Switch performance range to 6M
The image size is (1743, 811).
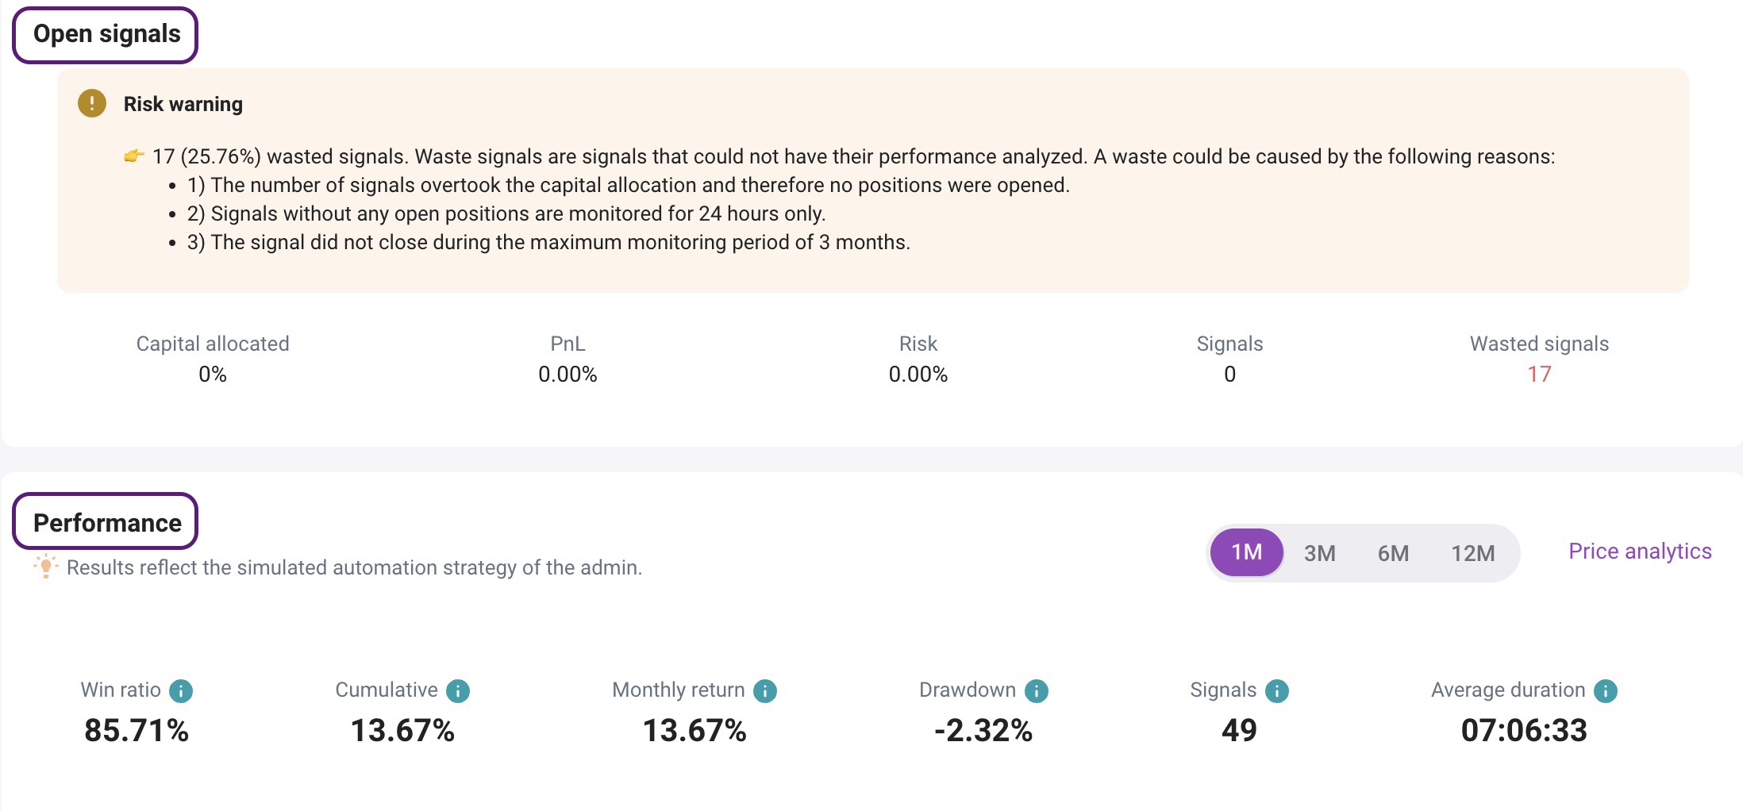1393,553
